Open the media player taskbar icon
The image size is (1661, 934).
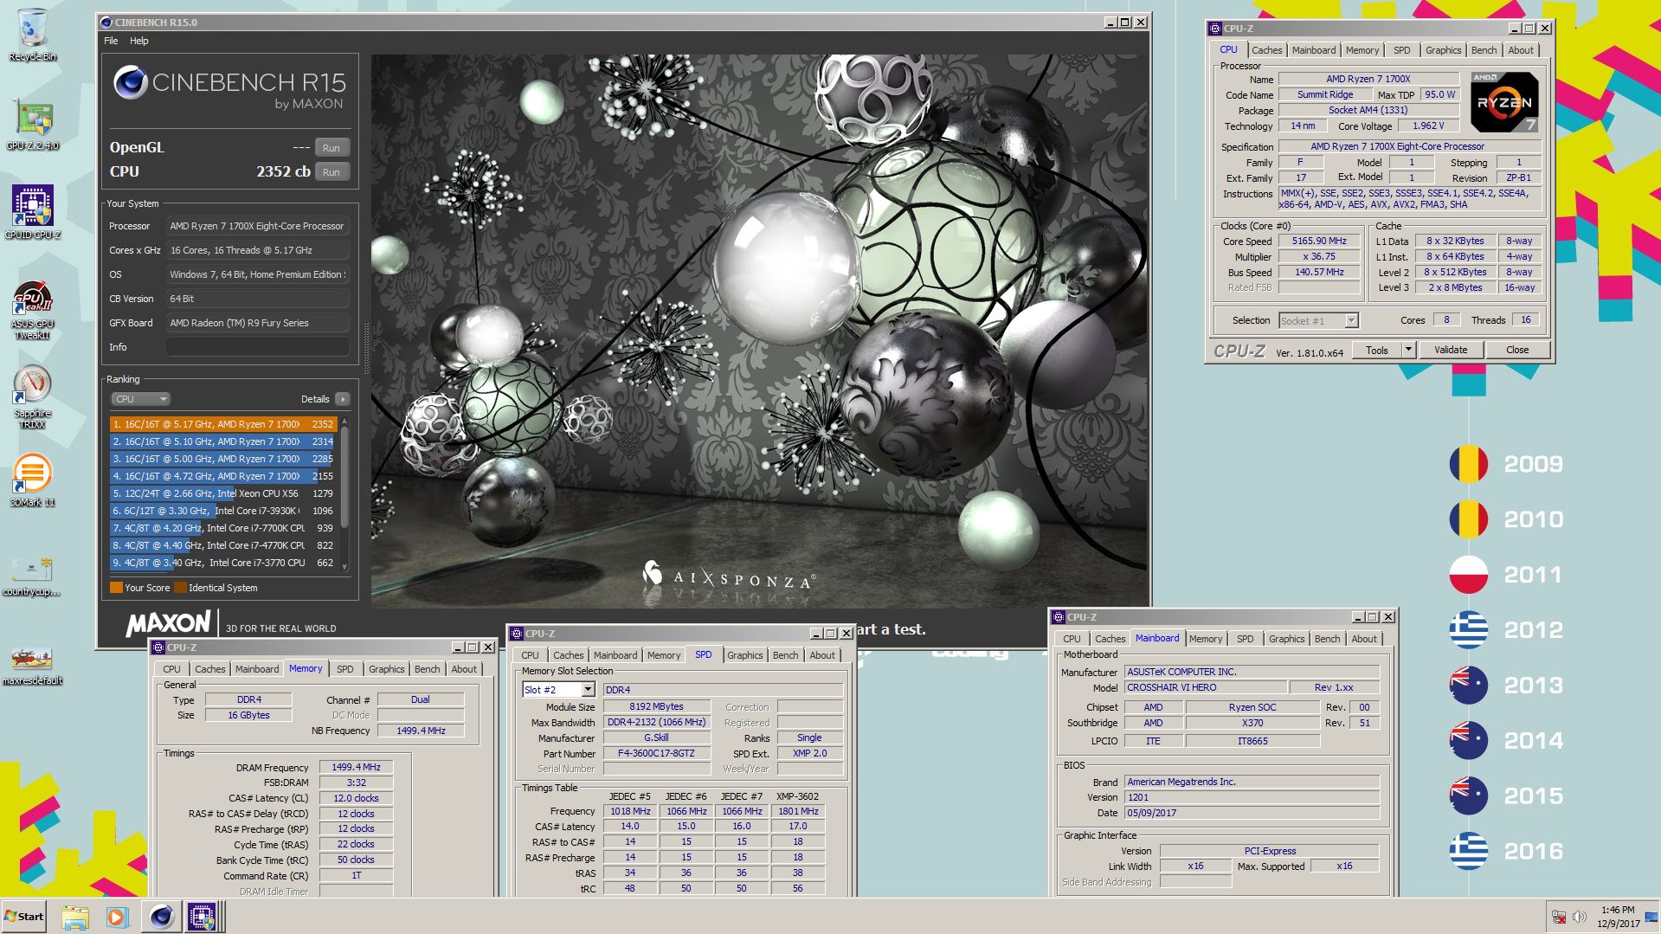(116, 917)
